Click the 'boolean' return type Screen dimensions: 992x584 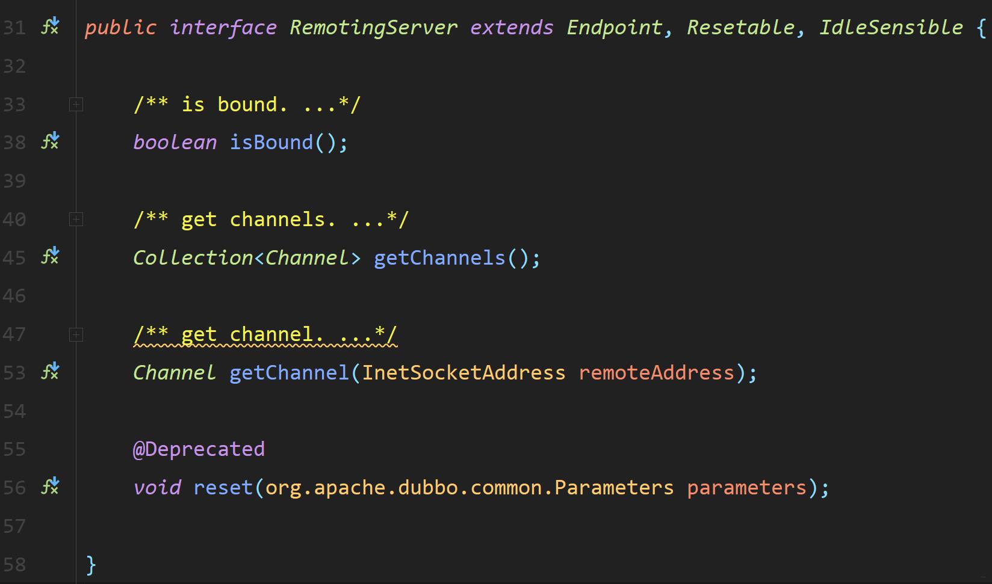[x=175, y=143]
